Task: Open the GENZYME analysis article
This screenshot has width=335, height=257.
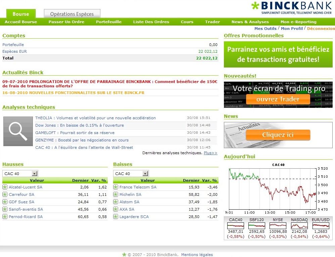Action: pyautogui.click(x=82, y=140)
